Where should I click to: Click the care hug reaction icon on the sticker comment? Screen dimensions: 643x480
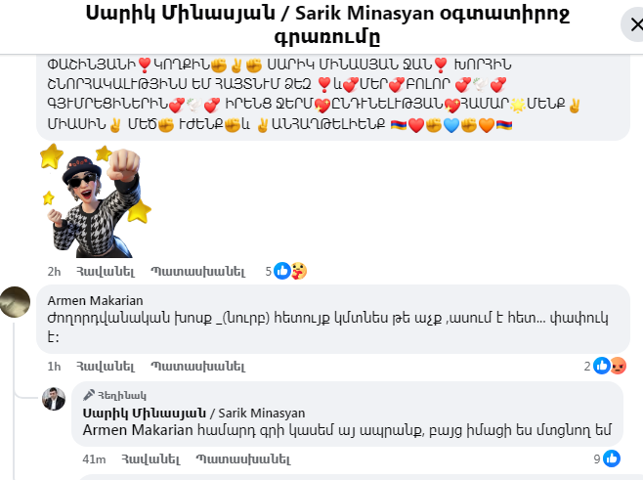(x=299, y=271)
